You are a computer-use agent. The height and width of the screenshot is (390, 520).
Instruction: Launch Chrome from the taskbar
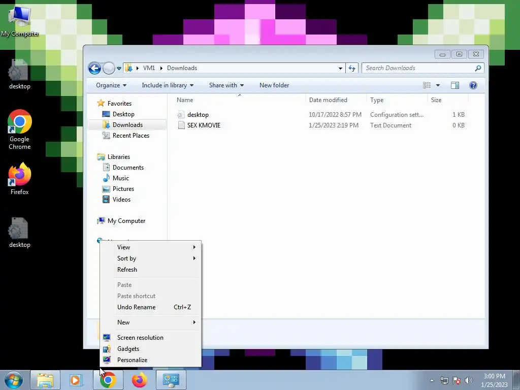point(108,380)
